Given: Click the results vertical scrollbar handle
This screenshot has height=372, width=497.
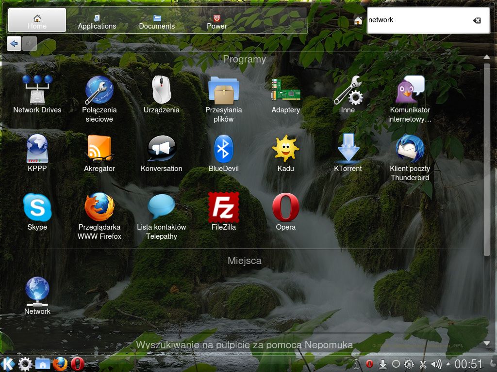Looking at the screenshot, I should point(486,159).
